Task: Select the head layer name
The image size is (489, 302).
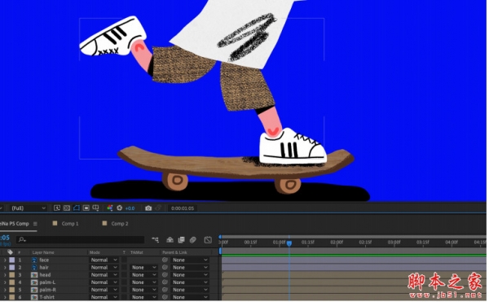Action: (45, 275)
